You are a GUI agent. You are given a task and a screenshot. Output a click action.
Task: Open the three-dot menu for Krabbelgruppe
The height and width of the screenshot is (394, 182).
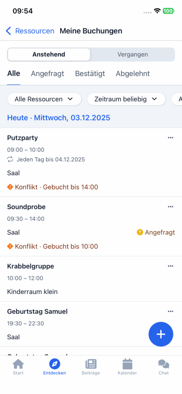[x=170, y=266]
